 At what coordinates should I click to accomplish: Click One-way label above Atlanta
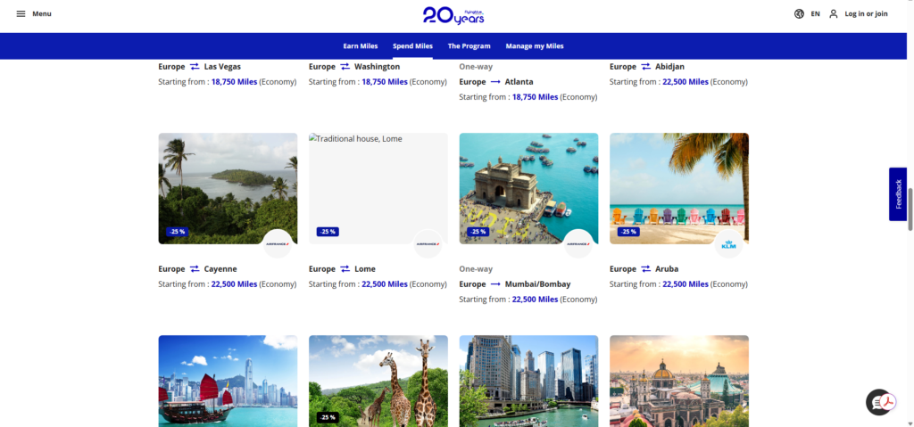[476, 66]
